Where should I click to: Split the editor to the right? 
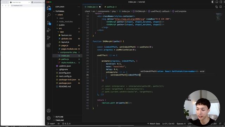coord(220,7)
